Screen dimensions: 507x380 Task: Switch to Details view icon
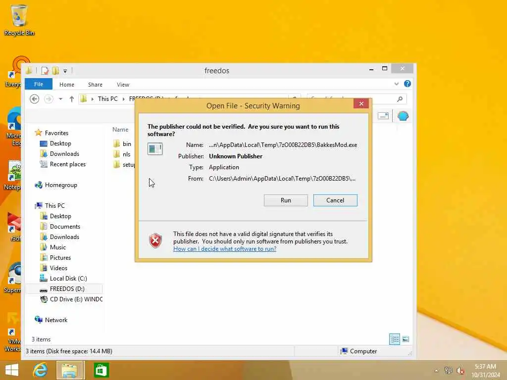[x=395, y=339]
